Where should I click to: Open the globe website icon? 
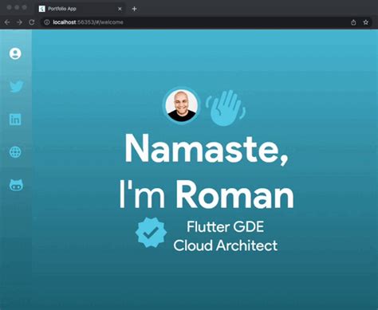click(15, 152)
